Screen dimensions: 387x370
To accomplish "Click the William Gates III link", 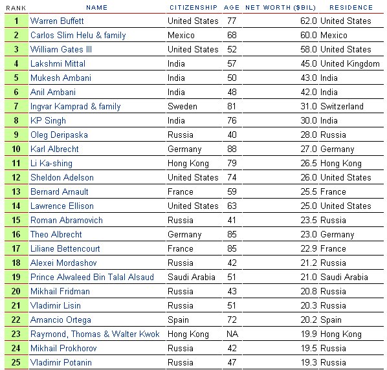I will pos(61,49).
